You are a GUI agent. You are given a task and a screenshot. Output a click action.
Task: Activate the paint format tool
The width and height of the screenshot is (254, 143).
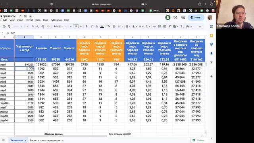pos(9,26)
